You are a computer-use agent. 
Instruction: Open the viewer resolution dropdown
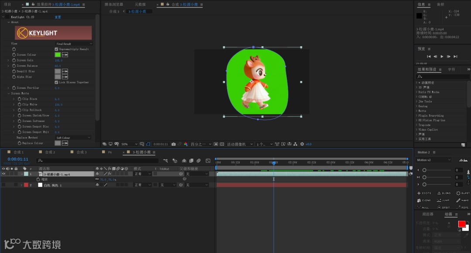click(x=201, y=144)
